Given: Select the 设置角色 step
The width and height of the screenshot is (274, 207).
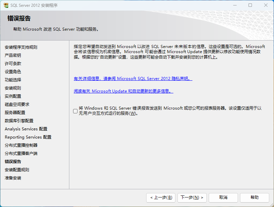Looking at the screenshot, I should click(x=13, y=72).
